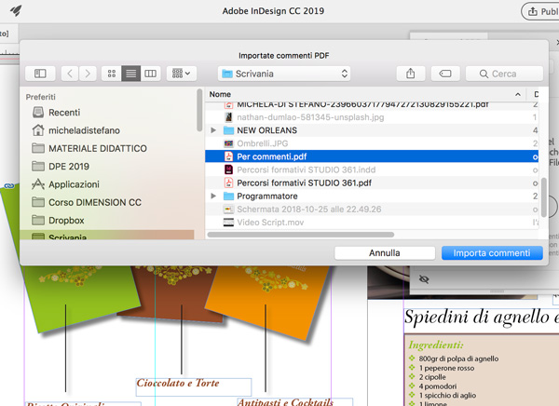Screen dimensions: 559x406
Task: Select the Antipasti e Cocktails text frame
Action: [x=295, y=402]
